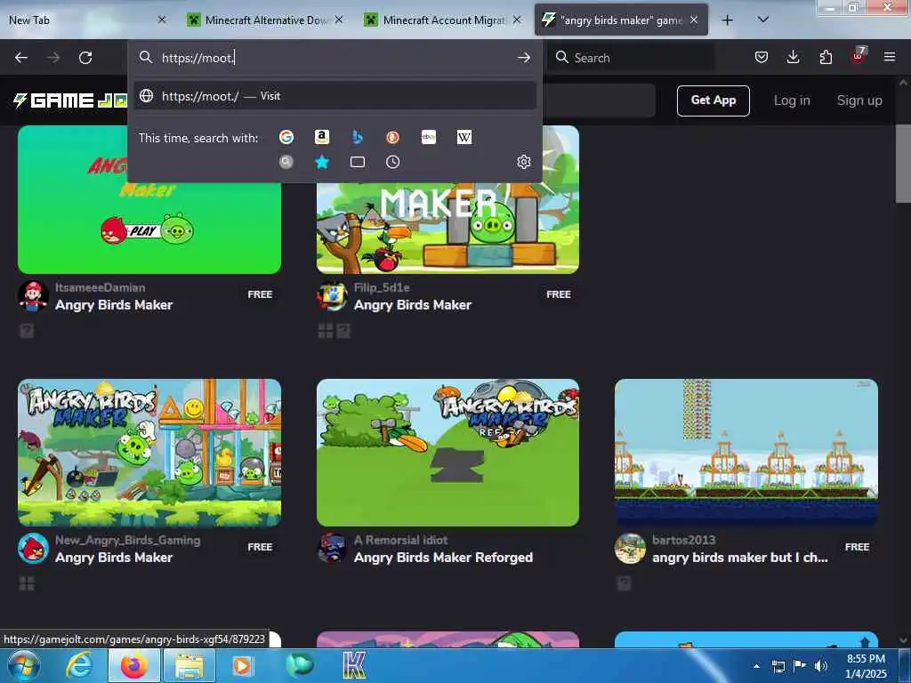Launch Internet Explorer from the taskbar

click(79, 665)
